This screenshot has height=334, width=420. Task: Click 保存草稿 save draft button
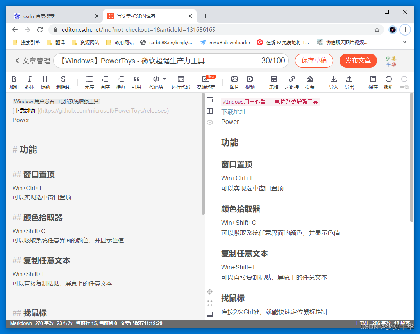(314, 61)
